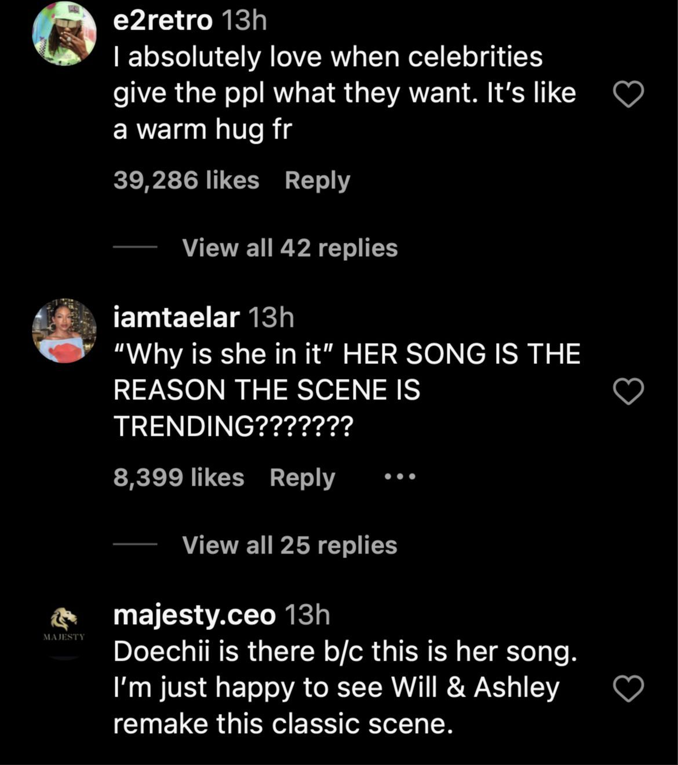Image resolution: width=678 pixels, height=765 pixels.
Task: View the 8,399 likes list
Action: click(178, 478)
